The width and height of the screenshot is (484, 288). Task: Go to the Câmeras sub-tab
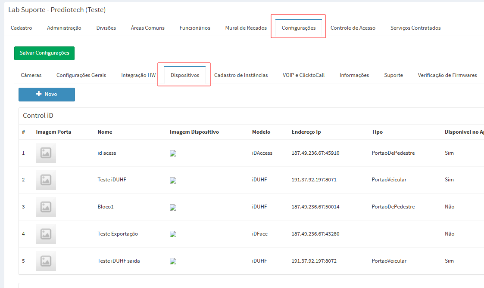[31, 75]
